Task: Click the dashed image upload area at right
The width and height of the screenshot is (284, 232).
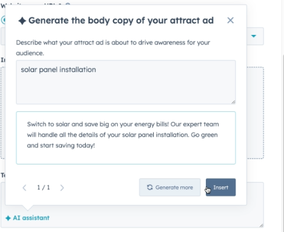Action: (x=255, y=113)
